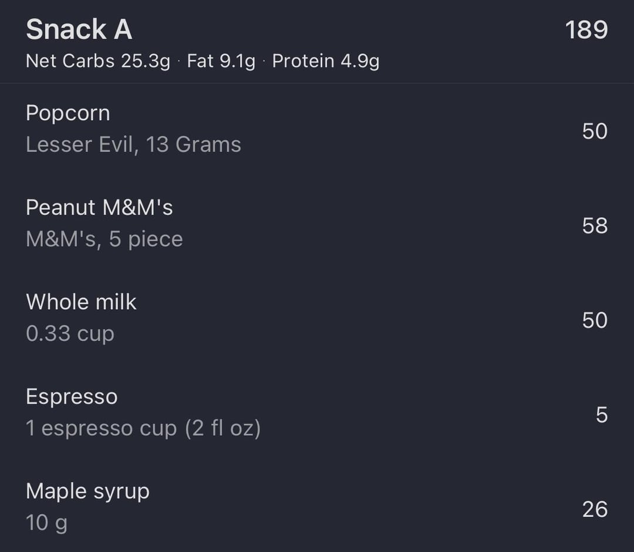Click the Whole milk calorie count of 50

click(x=594, y=320)
